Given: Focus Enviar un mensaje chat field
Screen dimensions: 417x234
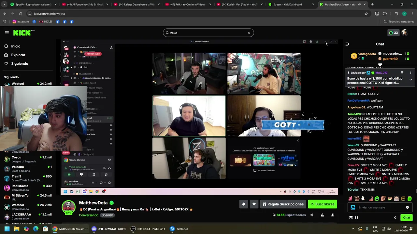Looking at the screenshot, I should pyautogui.click(x=381, y=207).
